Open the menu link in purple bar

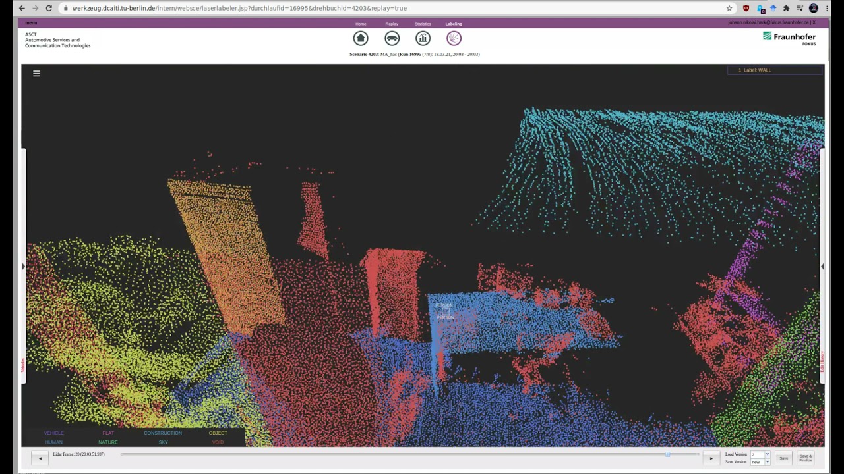31,23
